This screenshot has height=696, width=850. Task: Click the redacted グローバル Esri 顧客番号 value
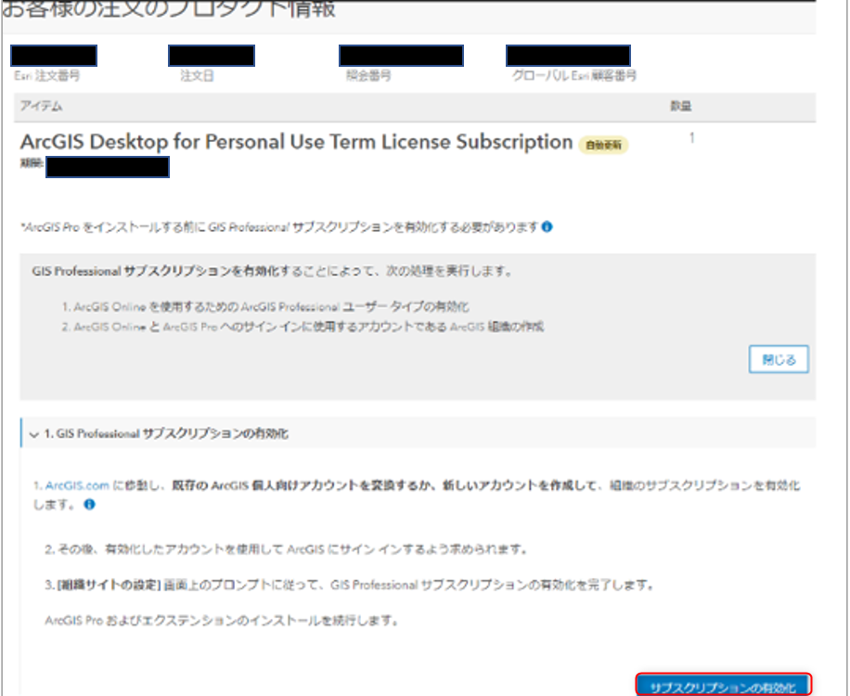[x=568, y=56]
